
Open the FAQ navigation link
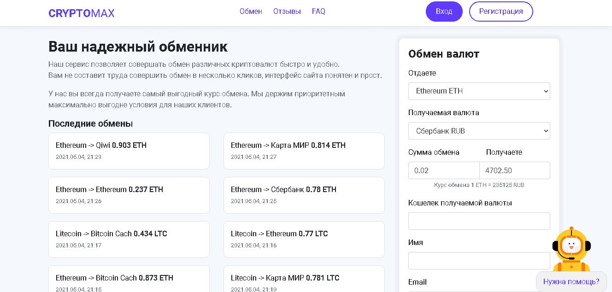click(x=318, y=12)
